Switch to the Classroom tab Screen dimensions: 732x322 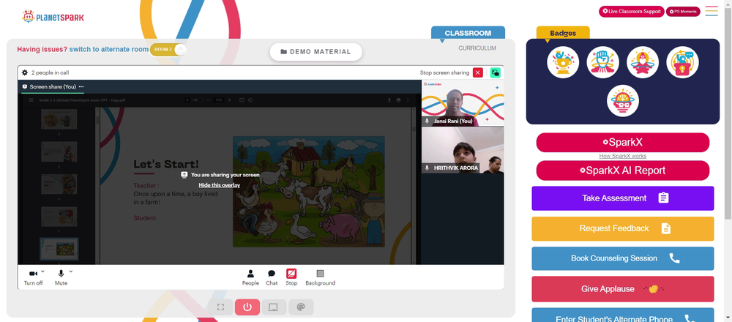(468, 33)
